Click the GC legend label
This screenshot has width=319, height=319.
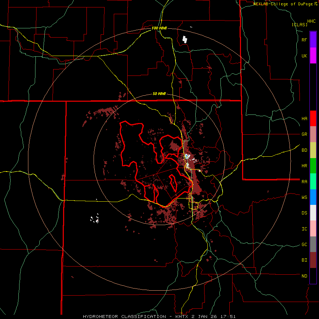pyautogui.click(x=304, y=244)
